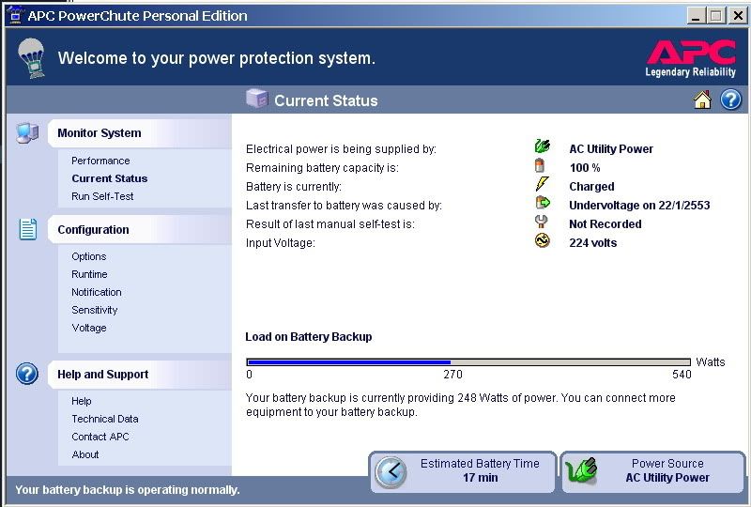Open Technical Data page
This screenshot has width=751, height=507.
coord(105,419)
